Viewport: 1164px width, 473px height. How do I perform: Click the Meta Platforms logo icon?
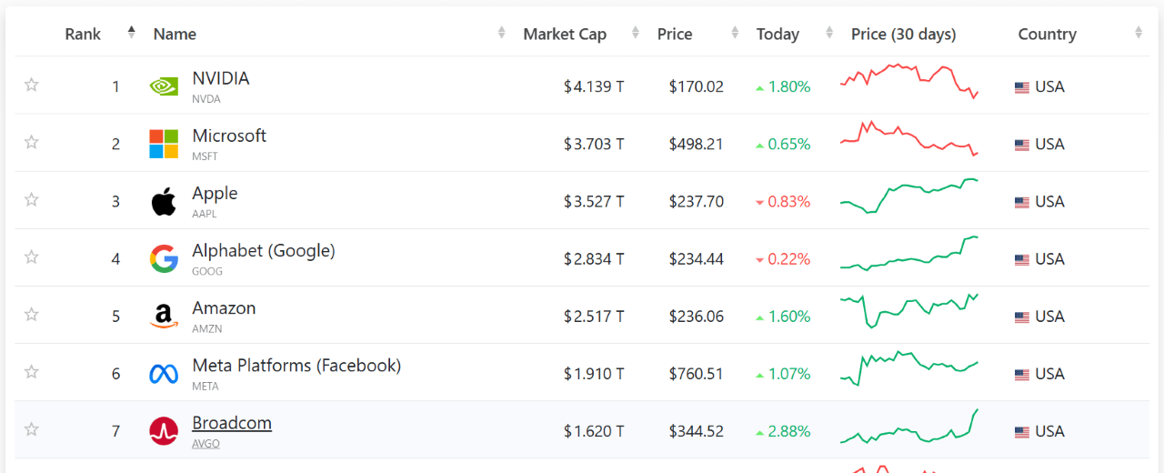click(x=164, y=374)
